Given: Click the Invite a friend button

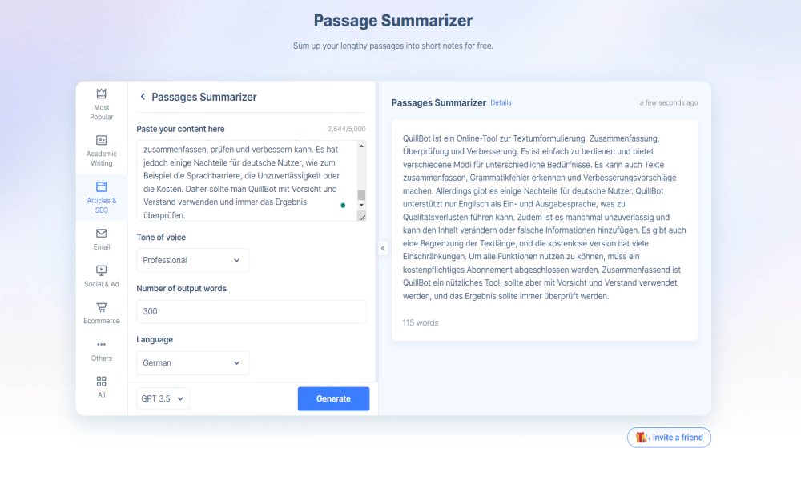Looking at the screenshot, I should (x=669, y=438).
